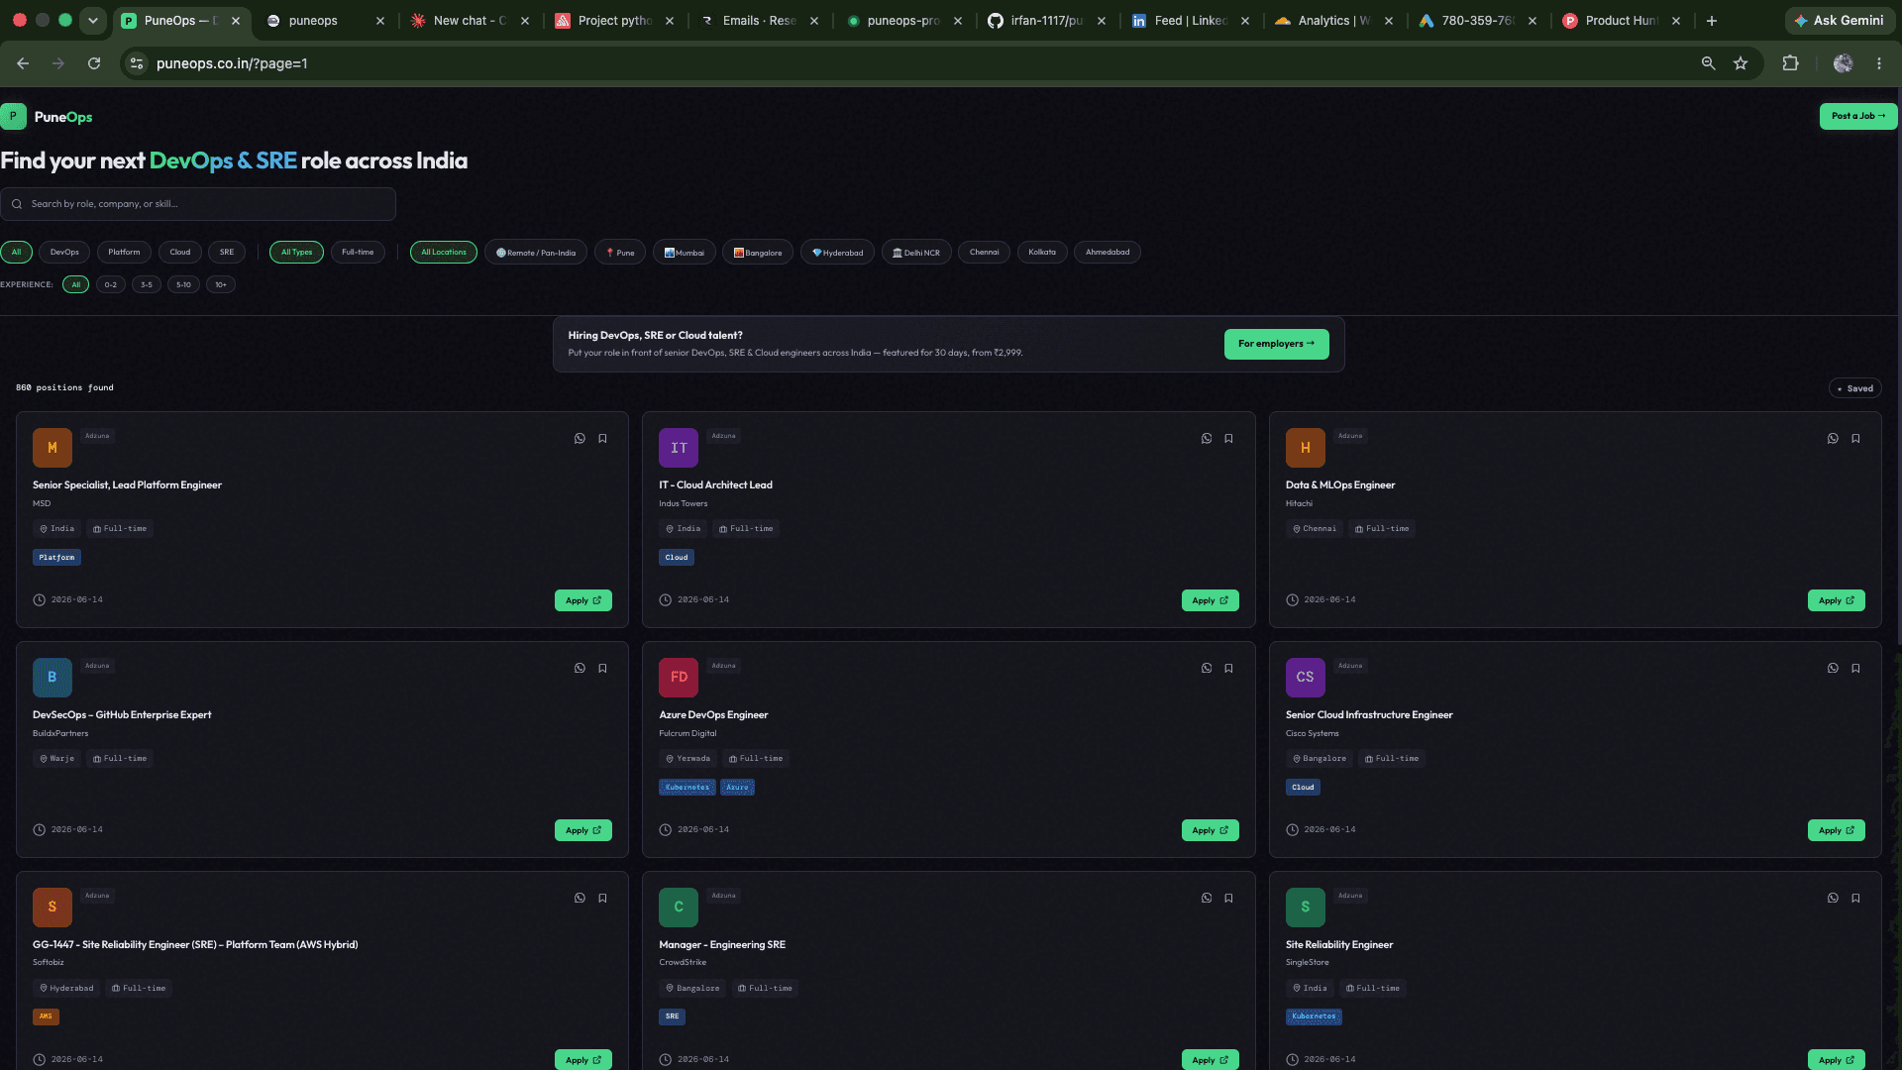Reload the PuneOps page
The width and height of the screenshot is (1902, 1070).
(94, 63)
